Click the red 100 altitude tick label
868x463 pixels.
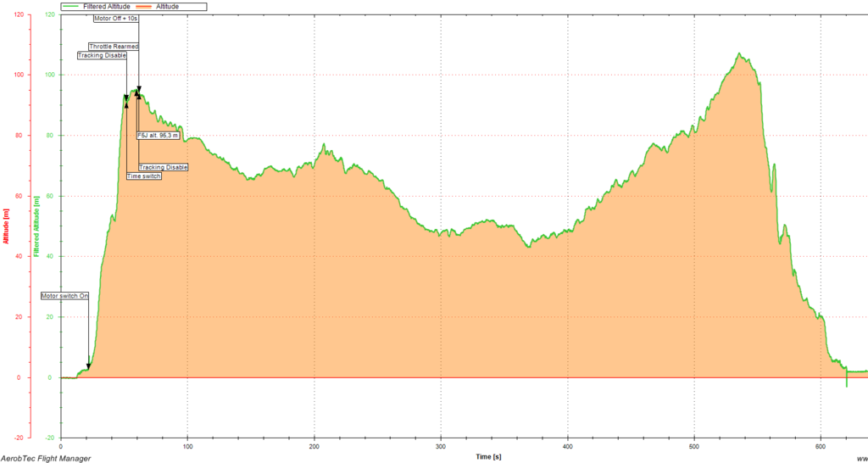tap(24, 75)
